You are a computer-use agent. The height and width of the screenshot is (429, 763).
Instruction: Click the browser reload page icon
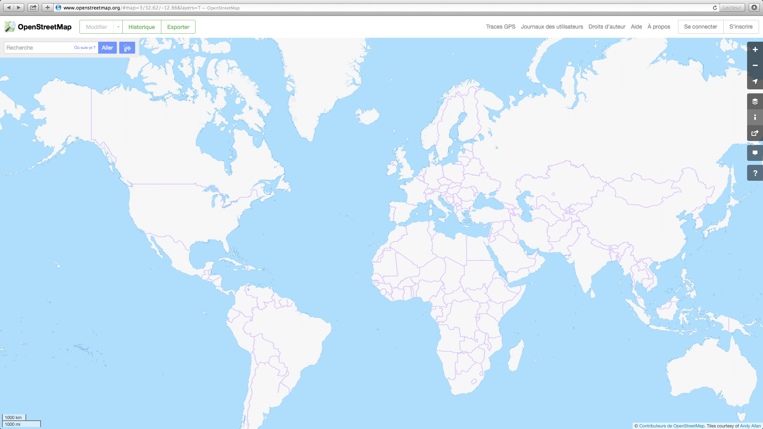tap(715, 8)
